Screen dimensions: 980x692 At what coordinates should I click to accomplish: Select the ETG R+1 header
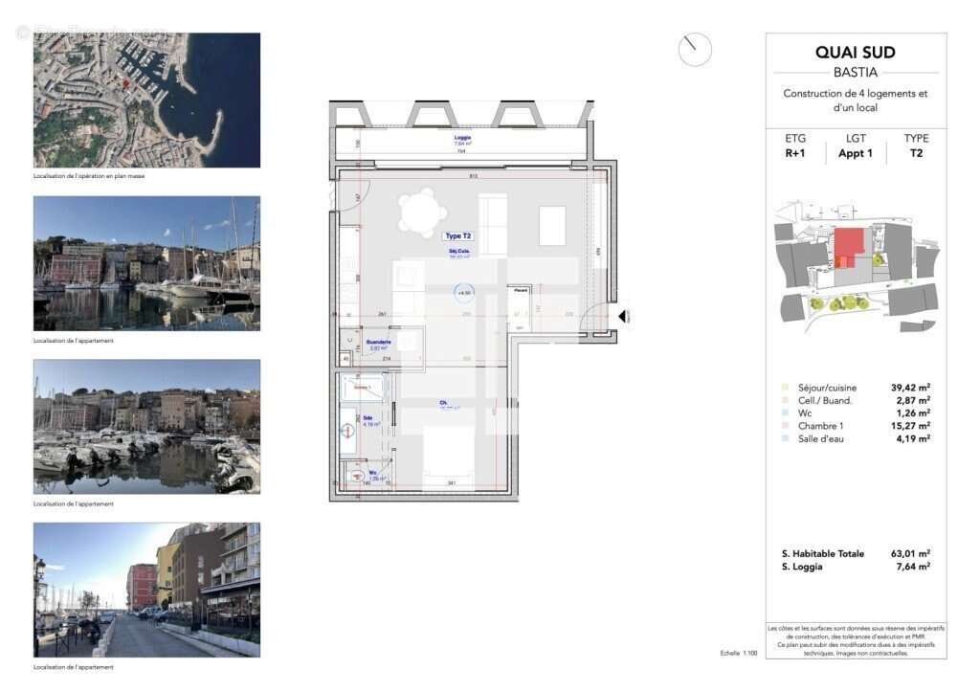(796, 147)
